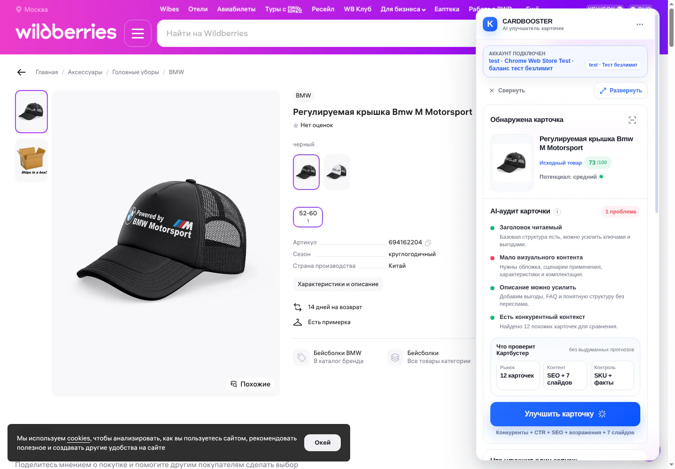Click the Улучшить карточку button
675x469 pixels.
coord(565,414)
